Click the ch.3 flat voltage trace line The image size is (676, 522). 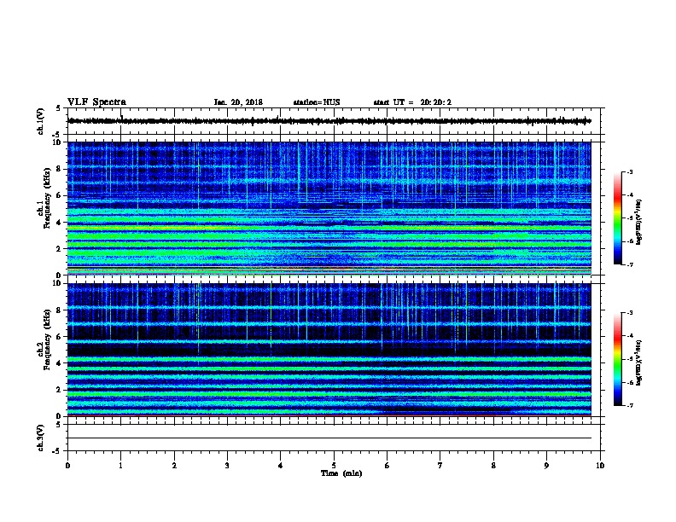click(x=329, y=438)
